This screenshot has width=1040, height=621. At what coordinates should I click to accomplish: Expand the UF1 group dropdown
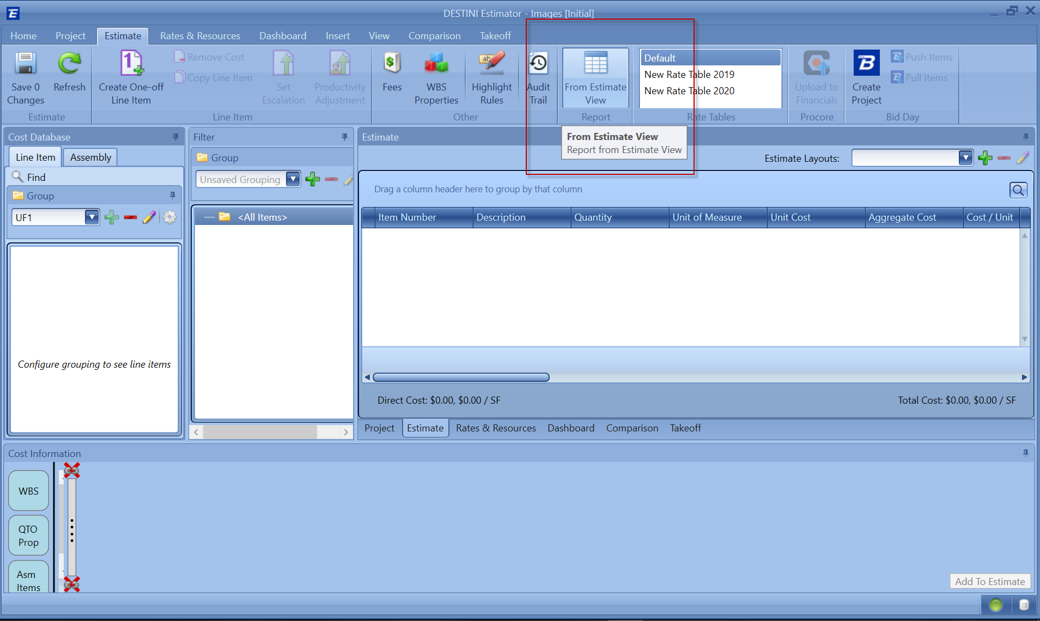(90, 217)
